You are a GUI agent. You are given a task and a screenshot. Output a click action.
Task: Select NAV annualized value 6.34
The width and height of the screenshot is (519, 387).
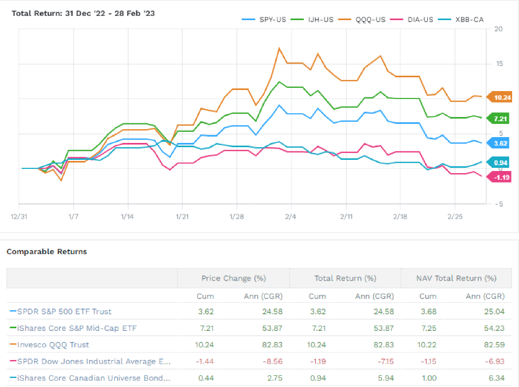[497, 378]
